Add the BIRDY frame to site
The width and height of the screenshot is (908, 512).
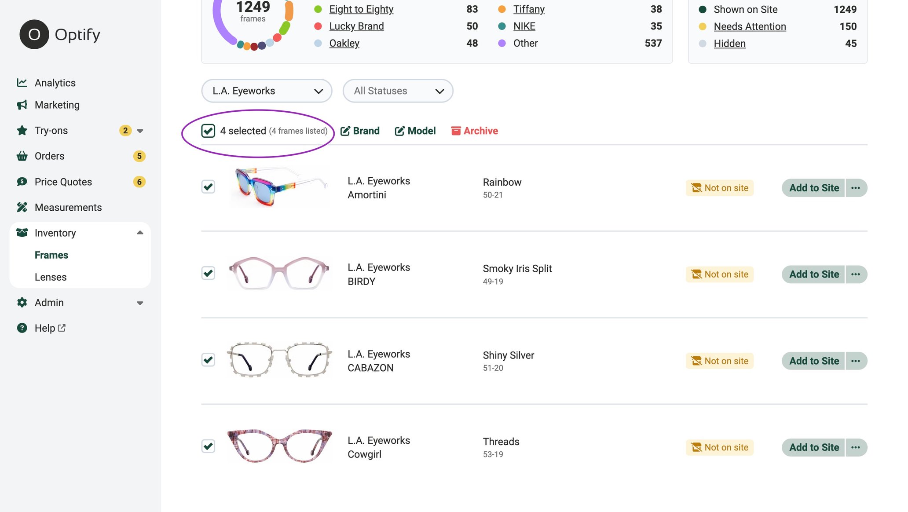point(813,274)
